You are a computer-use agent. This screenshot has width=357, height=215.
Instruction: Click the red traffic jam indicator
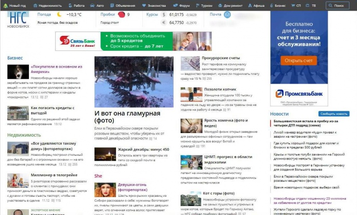(121, 15)
